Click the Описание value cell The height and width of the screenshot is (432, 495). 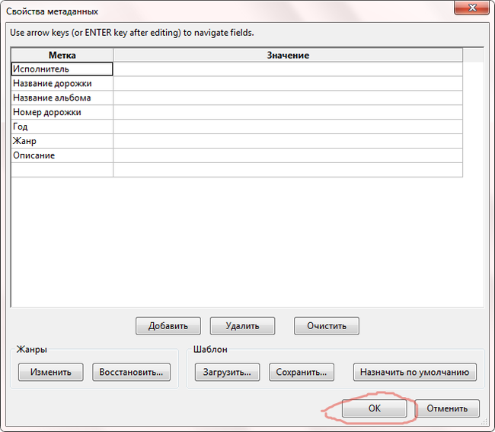pyautogui.click(x=288, y=156)
